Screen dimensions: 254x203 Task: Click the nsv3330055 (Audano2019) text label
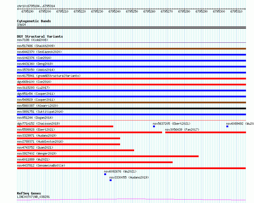tap(129, 177)
